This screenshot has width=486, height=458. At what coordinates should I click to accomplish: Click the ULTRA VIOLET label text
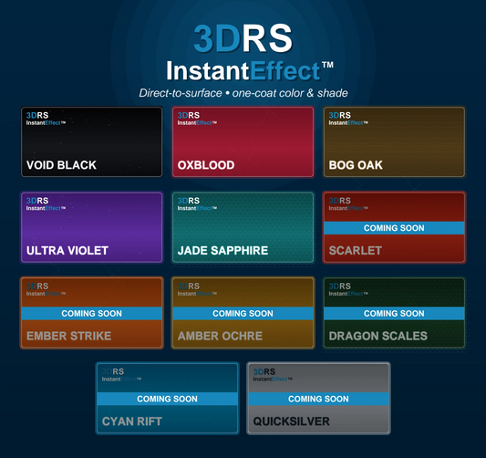[67, 251]
